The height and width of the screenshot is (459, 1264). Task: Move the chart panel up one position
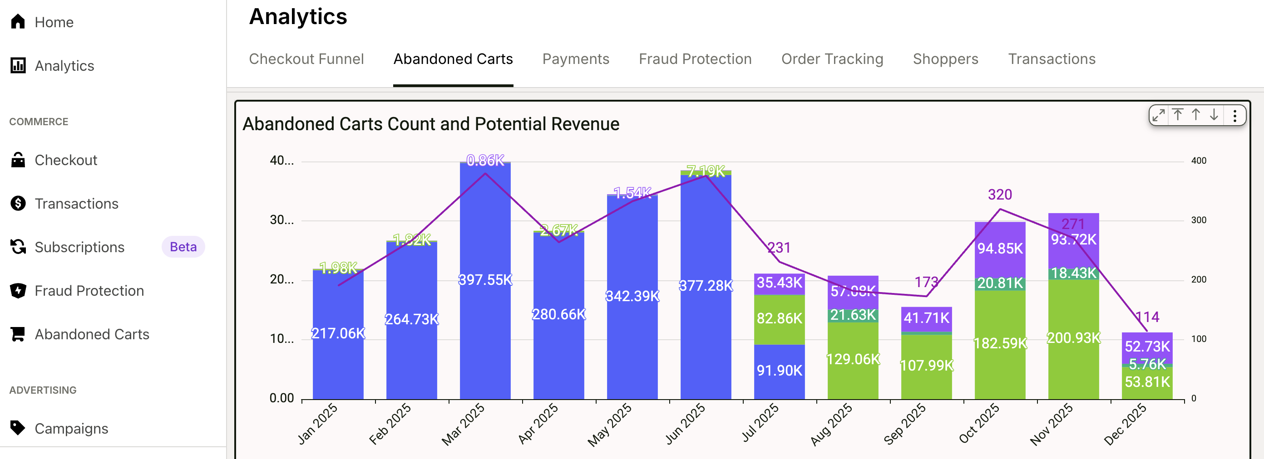point(1196,115)
